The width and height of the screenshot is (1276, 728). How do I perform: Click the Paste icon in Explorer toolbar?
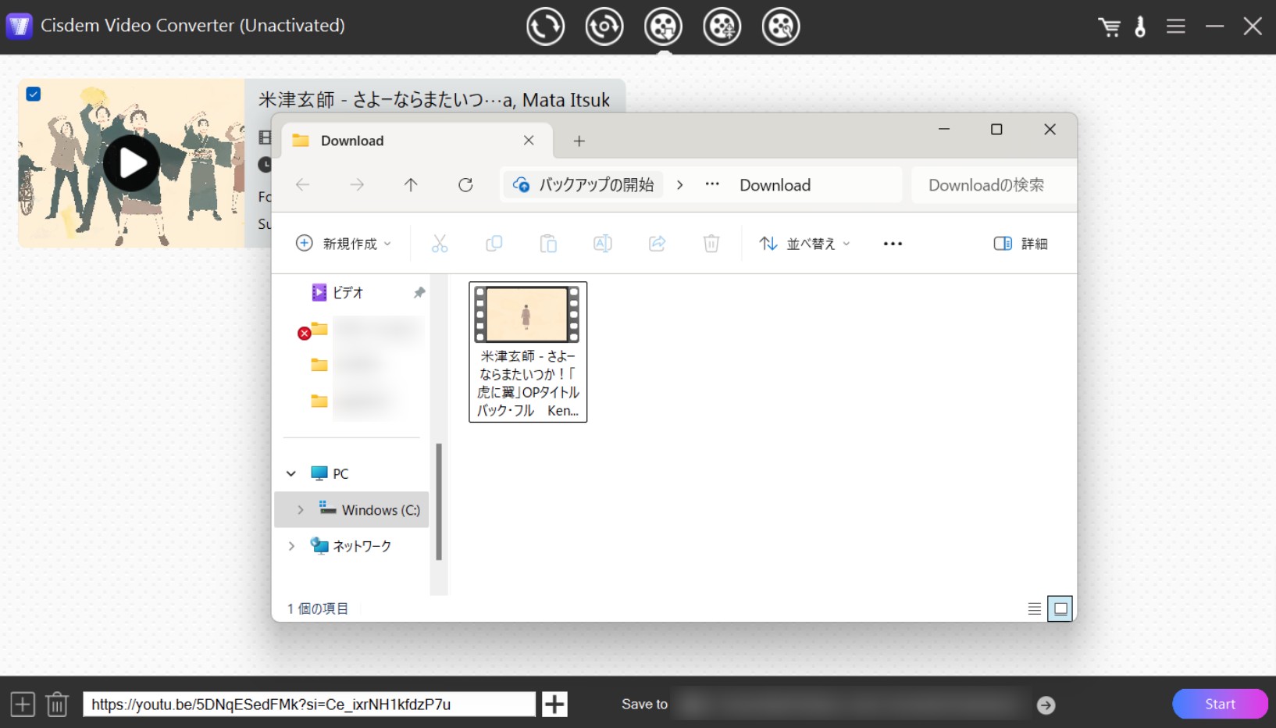548,244
